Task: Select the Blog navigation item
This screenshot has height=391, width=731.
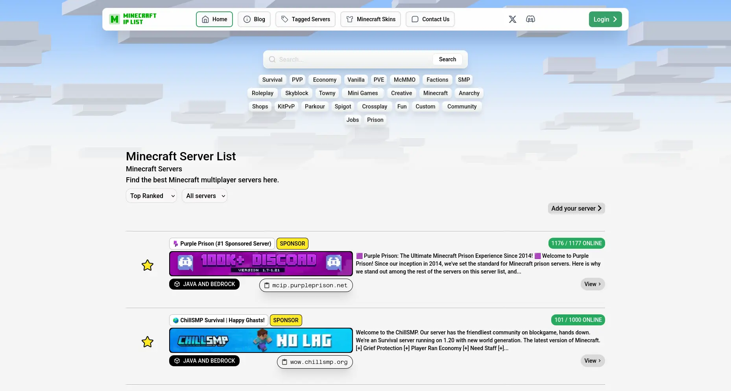Action: [x=254, y=19]
